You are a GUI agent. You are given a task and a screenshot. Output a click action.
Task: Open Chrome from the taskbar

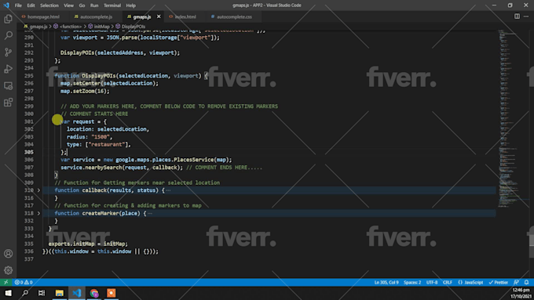(x=94, y=293)
